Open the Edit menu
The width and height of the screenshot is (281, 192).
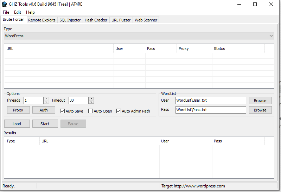coord(18,12)
